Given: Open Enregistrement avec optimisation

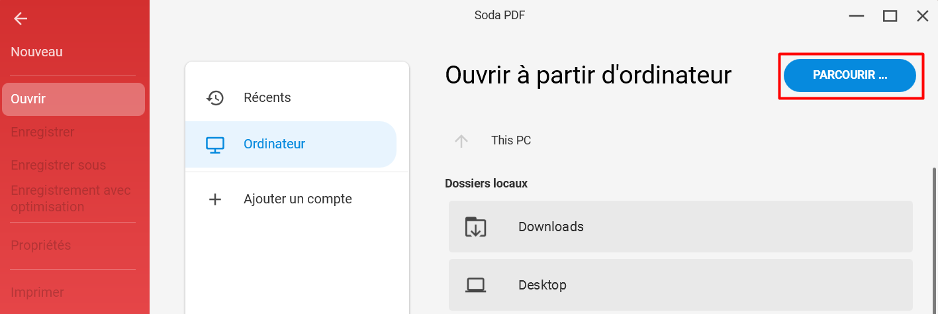Looking at the screenshot, I should coord(71,199).
